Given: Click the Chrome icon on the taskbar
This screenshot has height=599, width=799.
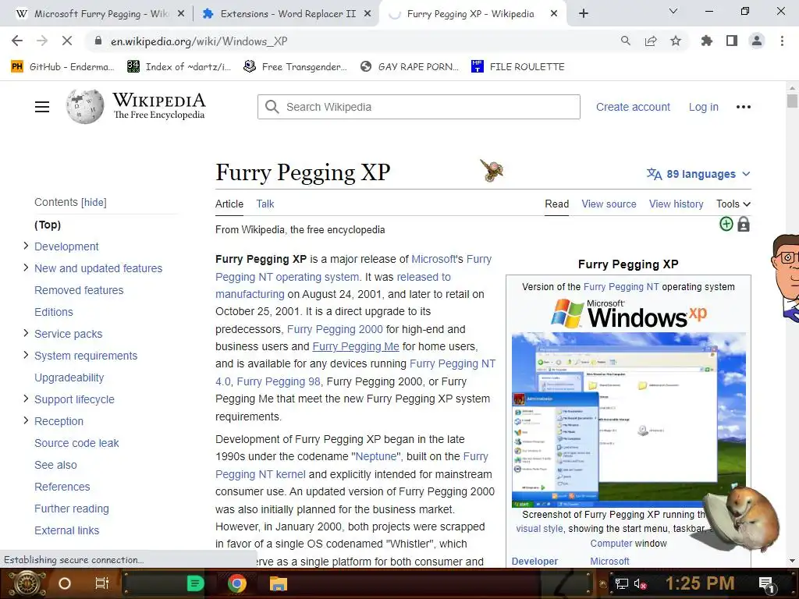Looking at the screenshot, I should (237, 583).
